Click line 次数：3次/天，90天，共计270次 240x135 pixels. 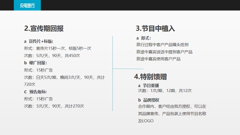point(54,106)
